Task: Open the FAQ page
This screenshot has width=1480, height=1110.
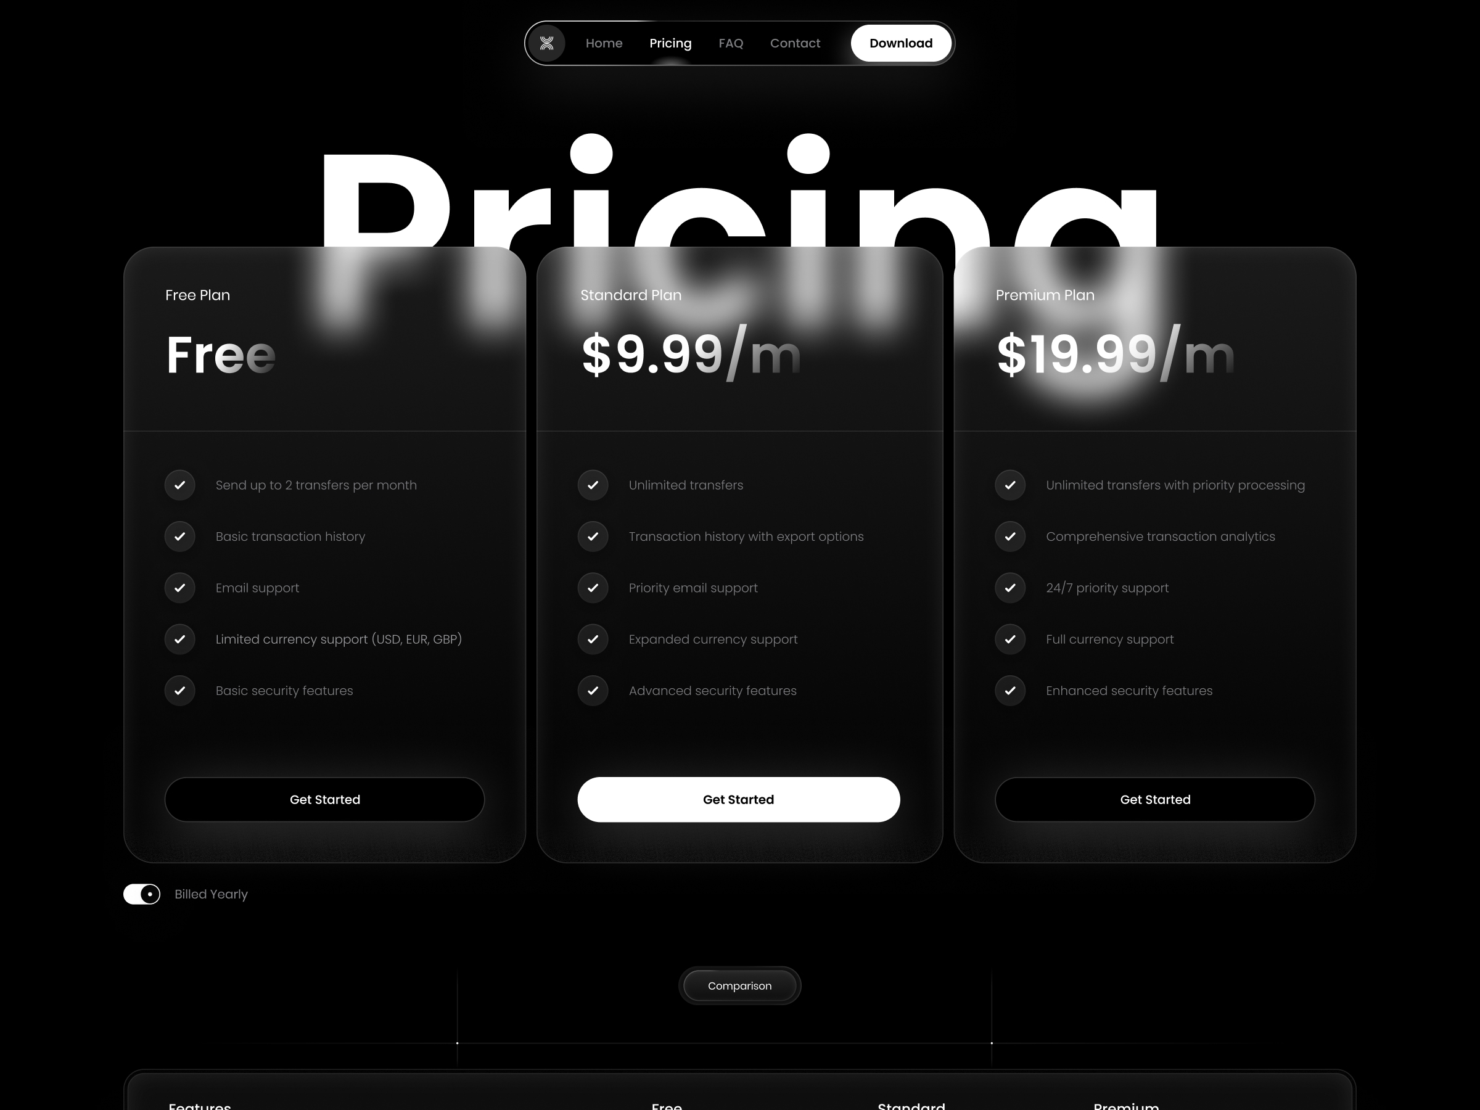Action: (x=731, y=43)
